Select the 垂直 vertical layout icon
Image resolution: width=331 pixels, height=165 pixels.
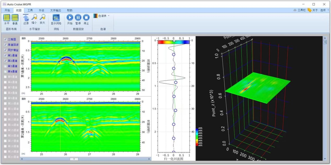point(15,18)
